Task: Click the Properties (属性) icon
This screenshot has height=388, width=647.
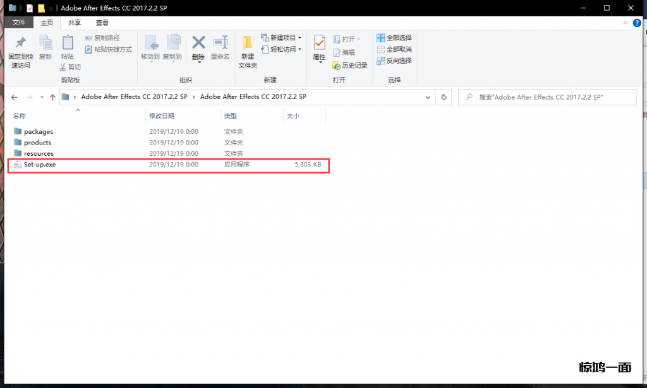Action: (x=319, y=44)
